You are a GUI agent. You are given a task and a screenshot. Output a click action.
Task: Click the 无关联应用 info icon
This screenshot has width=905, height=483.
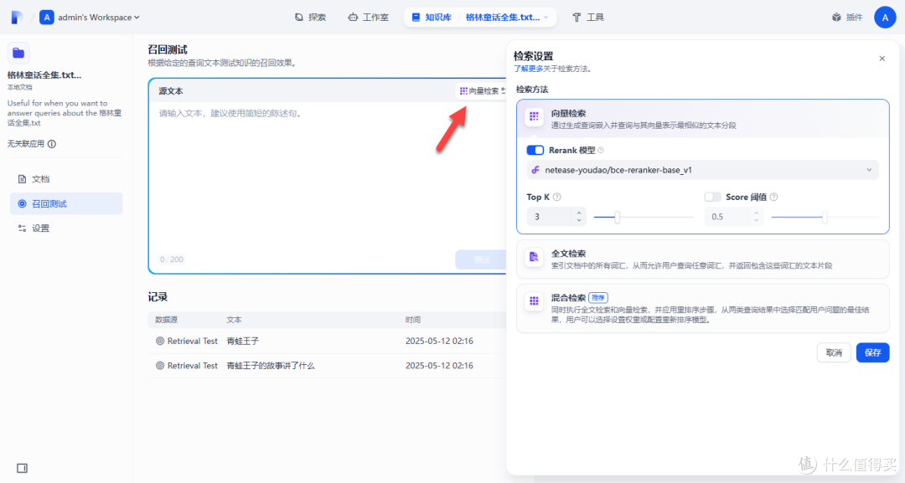[52, 144]
